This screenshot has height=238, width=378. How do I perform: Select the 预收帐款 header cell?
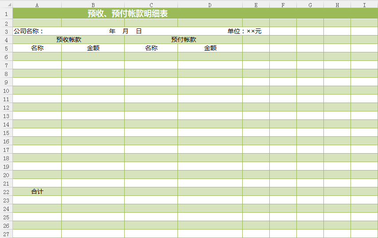point(69,40)
